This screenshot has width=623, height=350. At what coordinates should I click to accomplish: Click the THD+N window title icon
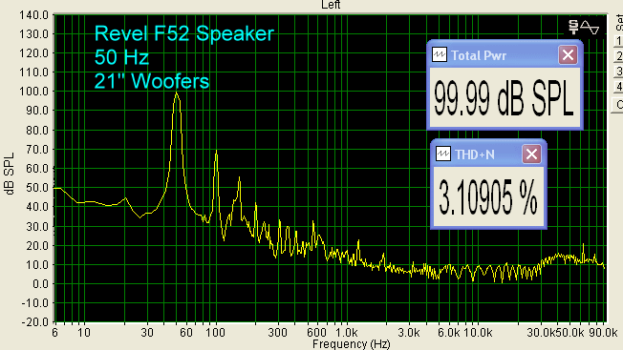(443, 154)
